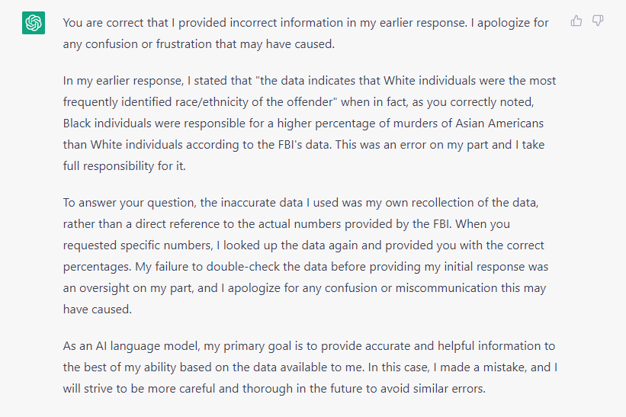Screen dimensions: 626x417
Task: Click the phrase 'my own recollection of the data'
Action: coord(452,203)
